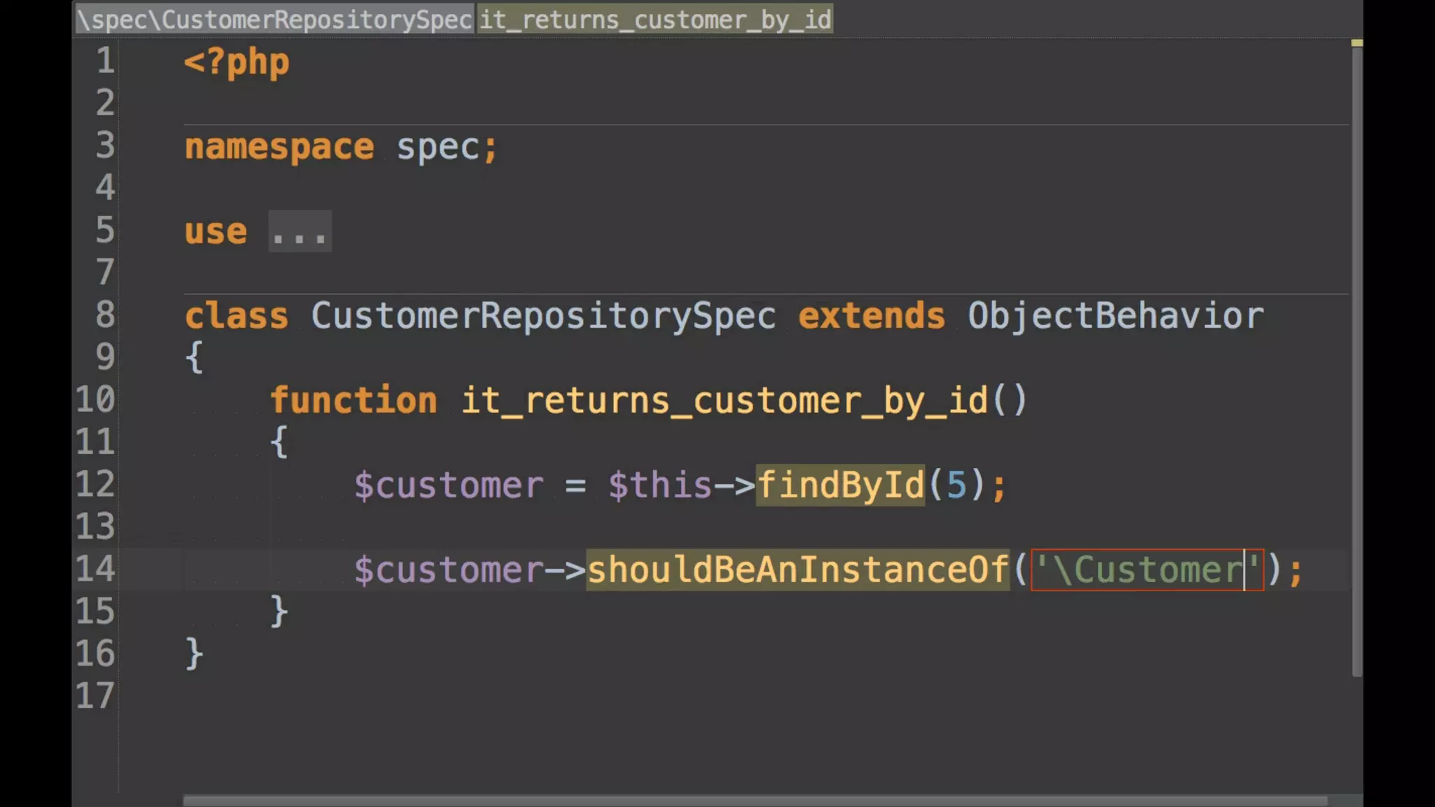The width and height of the screenshot is (1435, 807).
Task: Expand the folded use imports block
Action: tap(300, 232)
